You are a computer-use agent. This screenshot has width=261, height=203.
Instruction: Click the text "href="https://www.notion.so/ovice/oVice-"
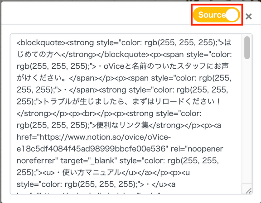coord(94,137)
